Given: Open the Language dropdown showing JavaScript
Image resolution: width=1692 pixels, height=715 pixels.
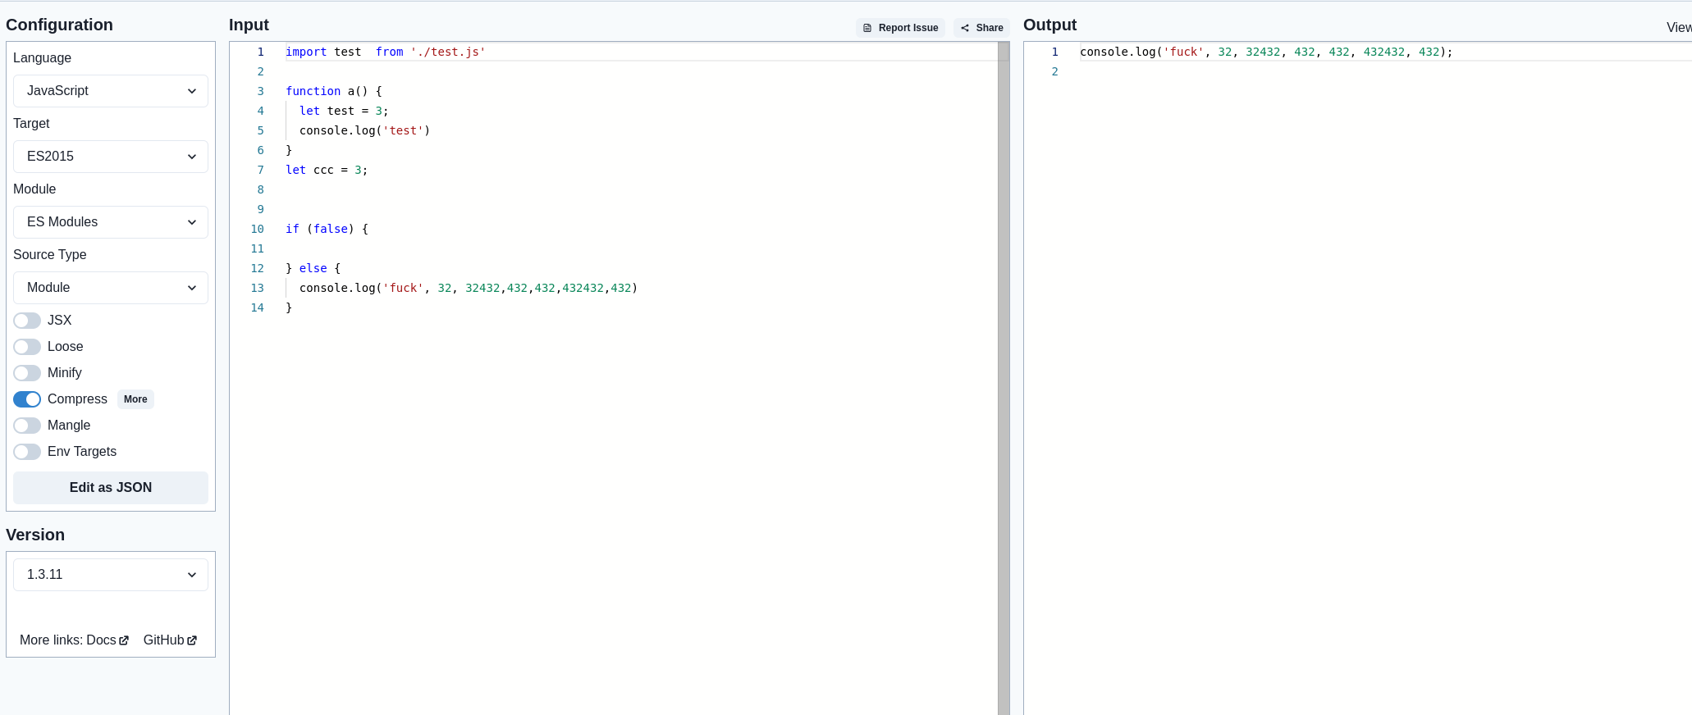Looking at the screenshot, I should [111, 91].
